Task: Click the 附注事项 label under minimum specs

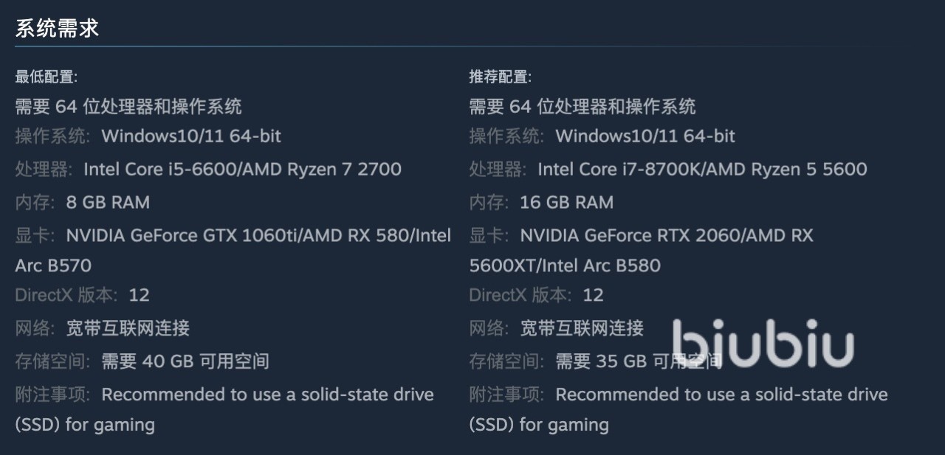Action: point(52,395)
